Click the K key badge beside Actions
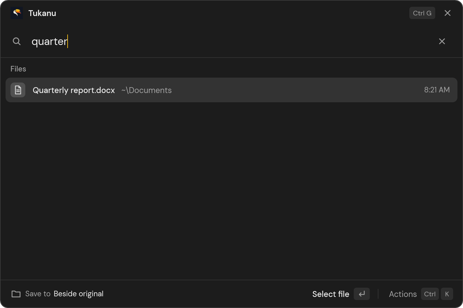Screen dimensions: 463x308 [x=447, y=294]
